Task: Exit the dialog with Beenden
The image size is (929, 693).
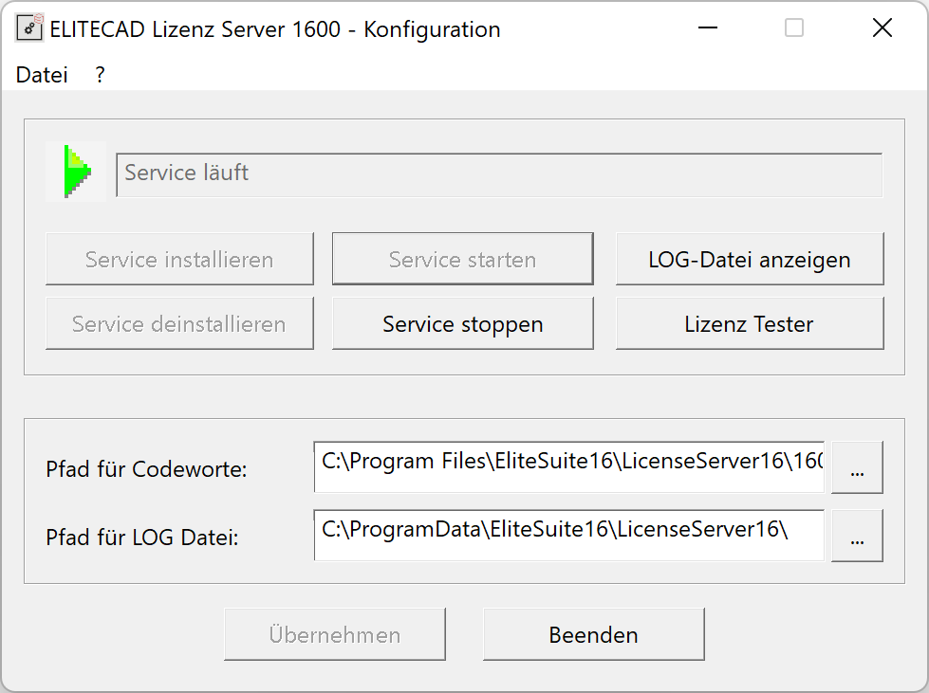Action: 593,634
